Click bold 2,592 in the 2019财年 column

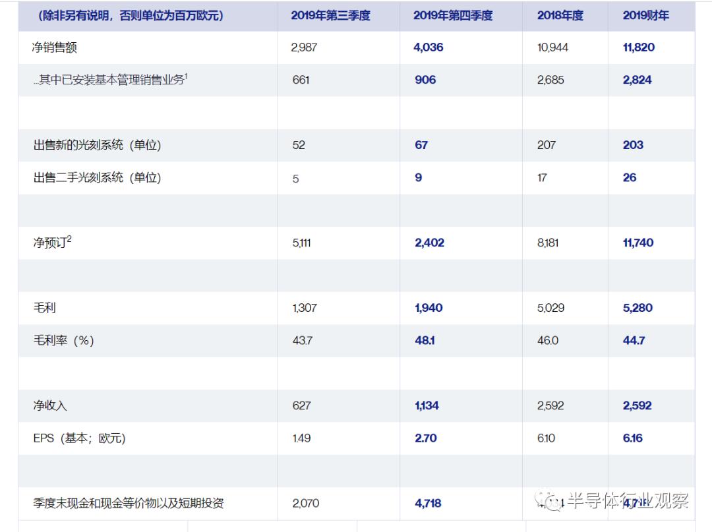coord(637,406)
